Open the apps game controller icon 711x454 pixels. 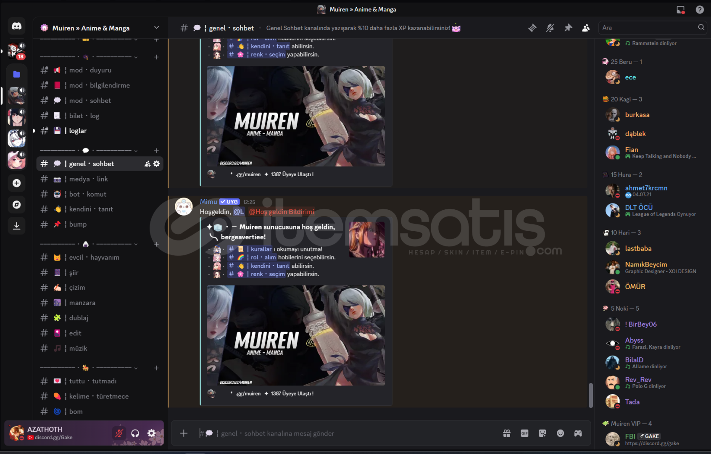[578, 433]
